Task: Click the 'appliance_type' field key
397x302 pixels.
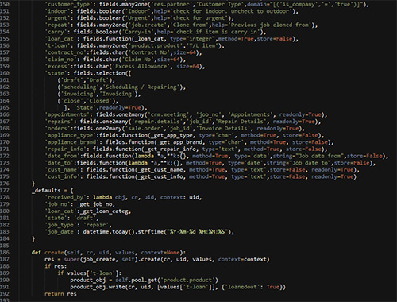Action: (x=70, y=135)
